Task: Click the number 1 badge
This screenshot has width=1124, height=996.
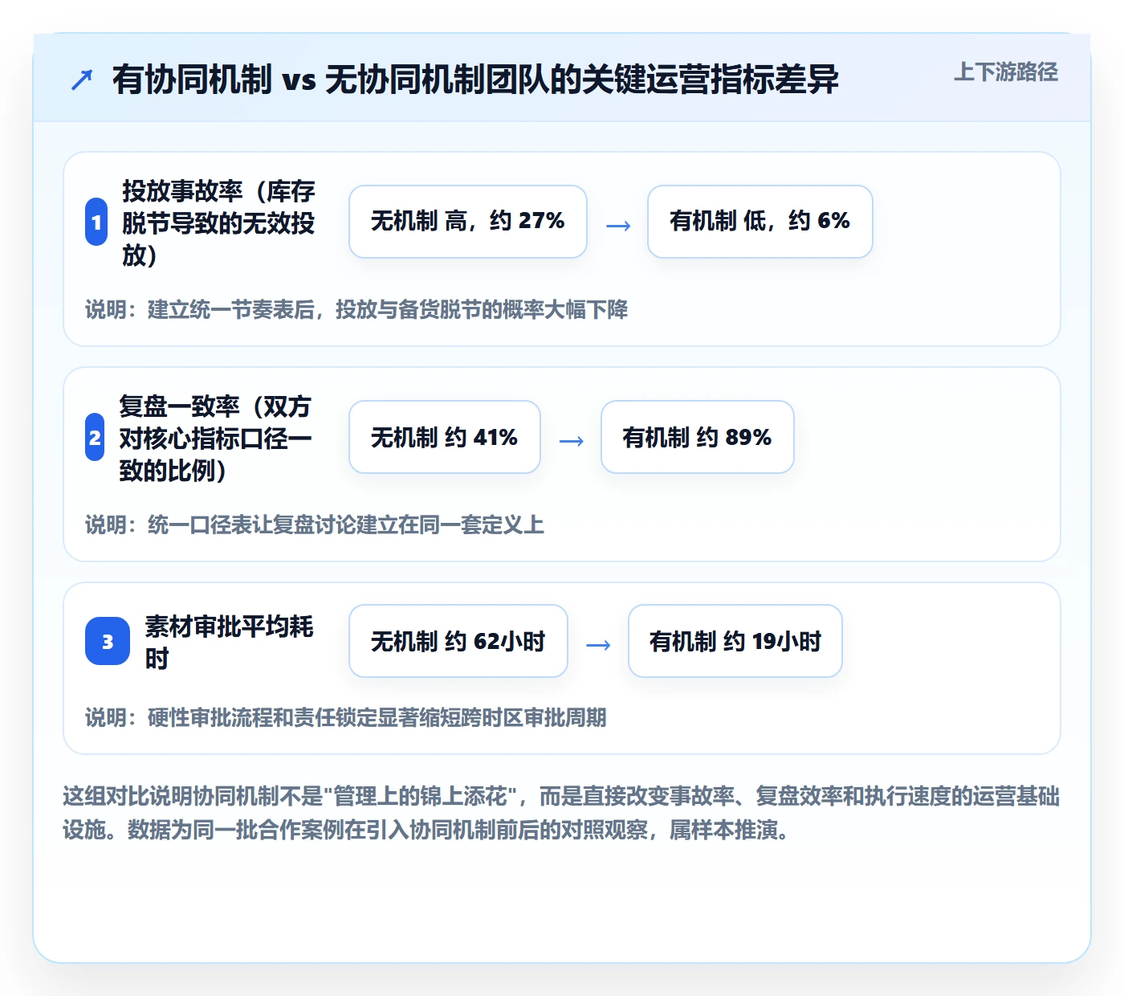Action: 96,222
